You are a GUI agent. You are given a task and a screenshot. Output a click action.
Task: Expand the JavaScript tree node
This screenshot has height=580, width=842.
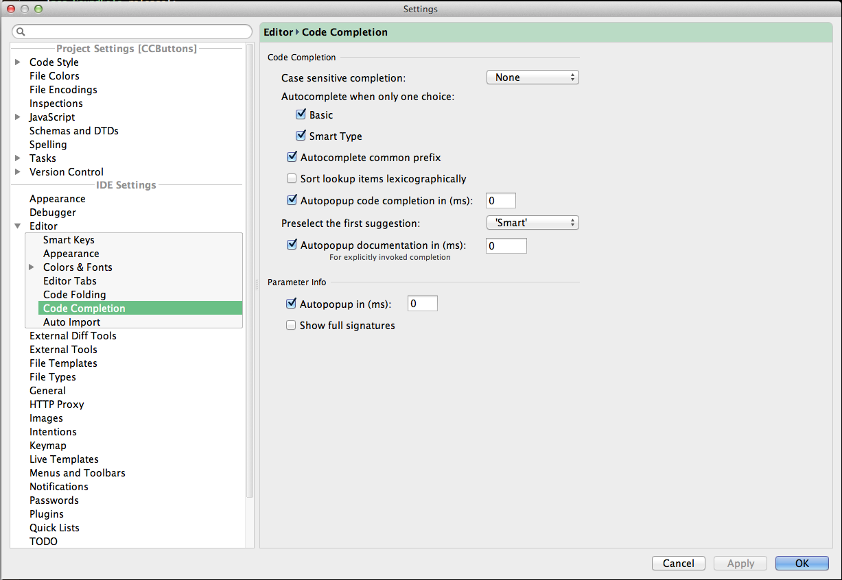point(18,117)
